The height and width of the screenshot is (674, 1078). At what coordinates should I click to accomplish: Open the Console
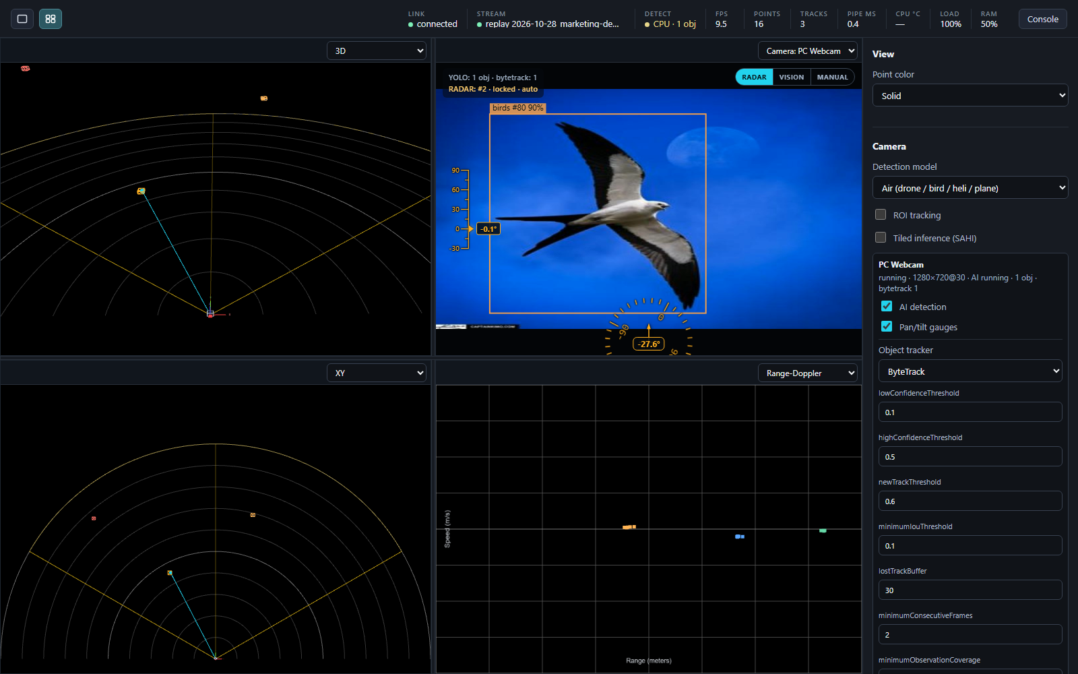tap(1042, 19)
